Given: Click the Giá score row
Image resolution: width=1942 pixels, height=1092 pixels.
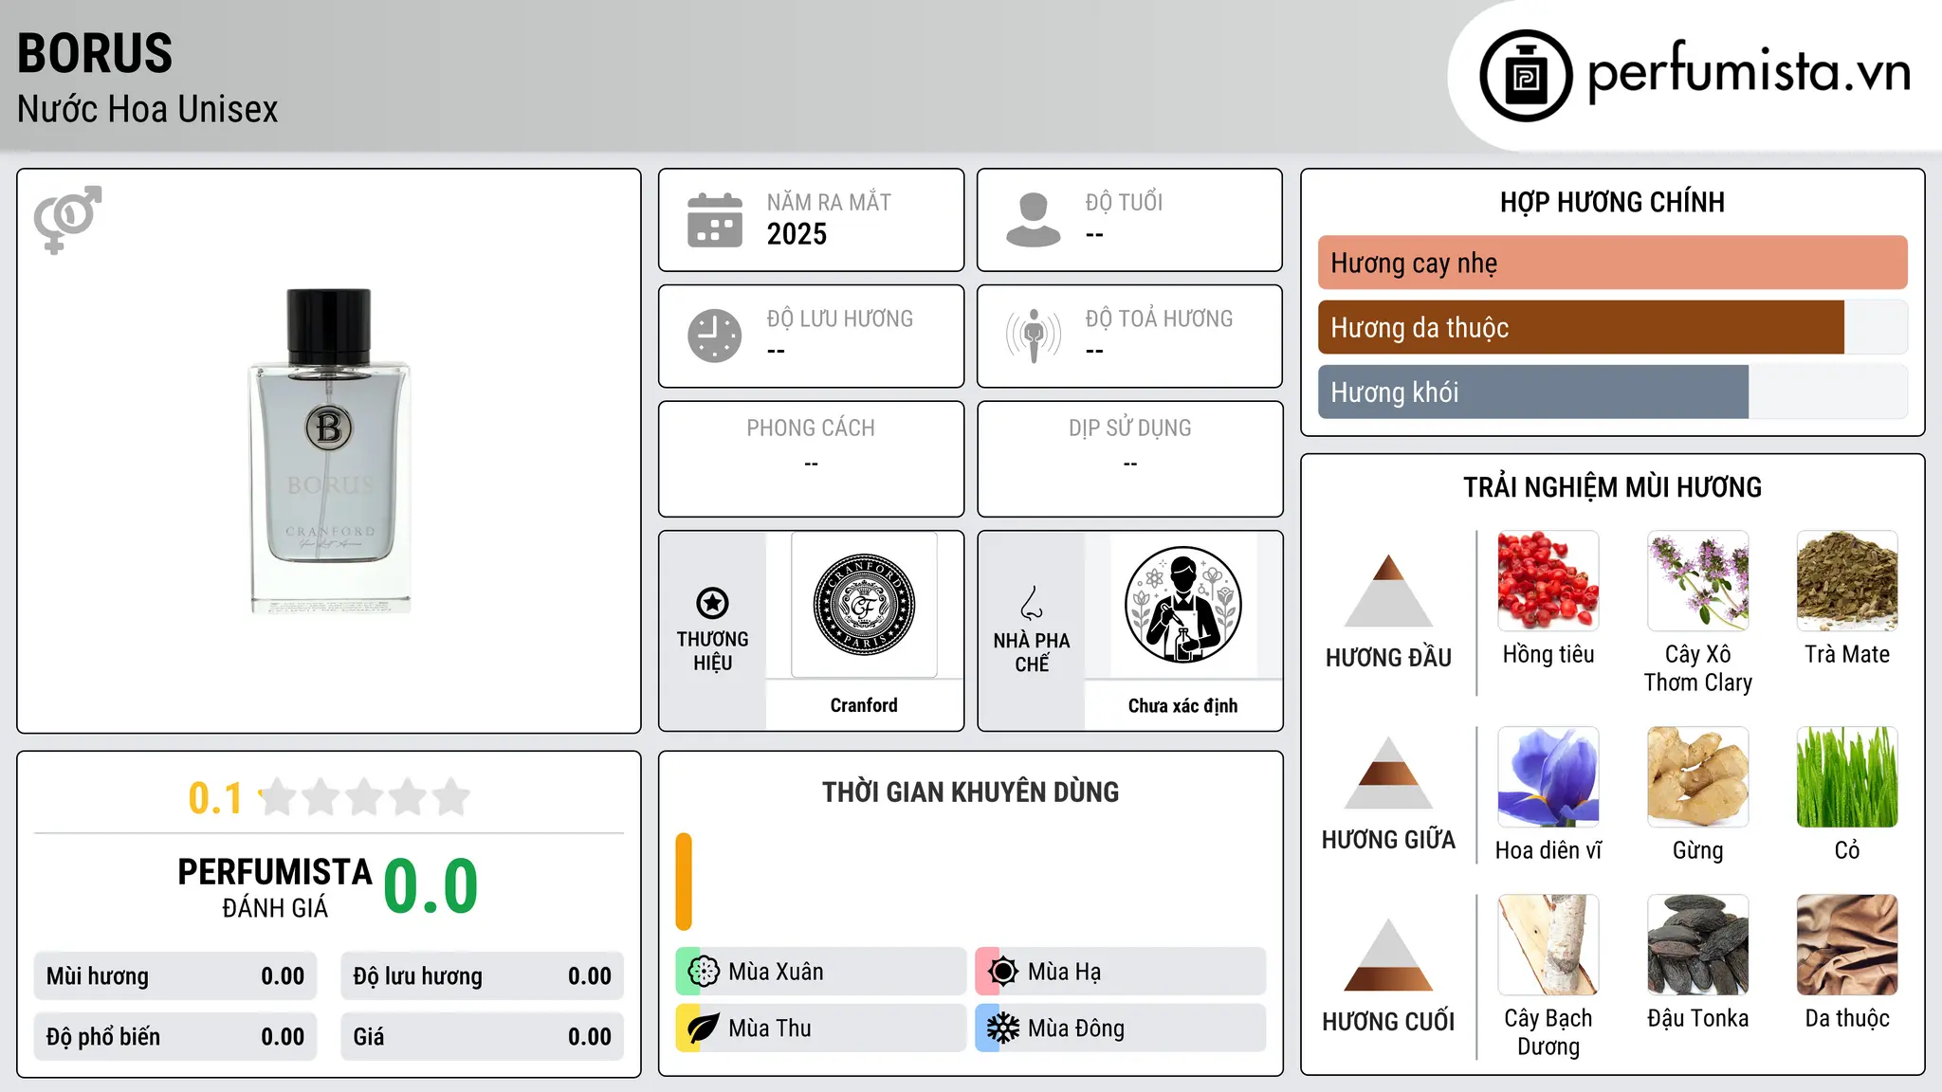Looking at the screenshot, I should coord(483,1037).
